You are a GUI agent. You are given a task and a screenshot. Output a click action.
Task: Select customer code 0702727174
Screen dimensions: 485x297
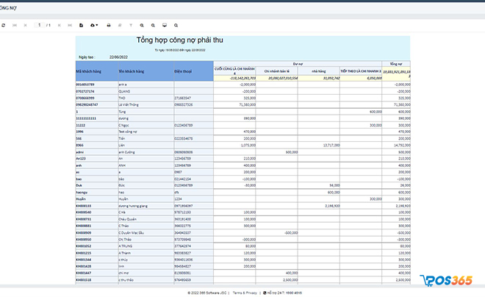click(x=85, y=91)
